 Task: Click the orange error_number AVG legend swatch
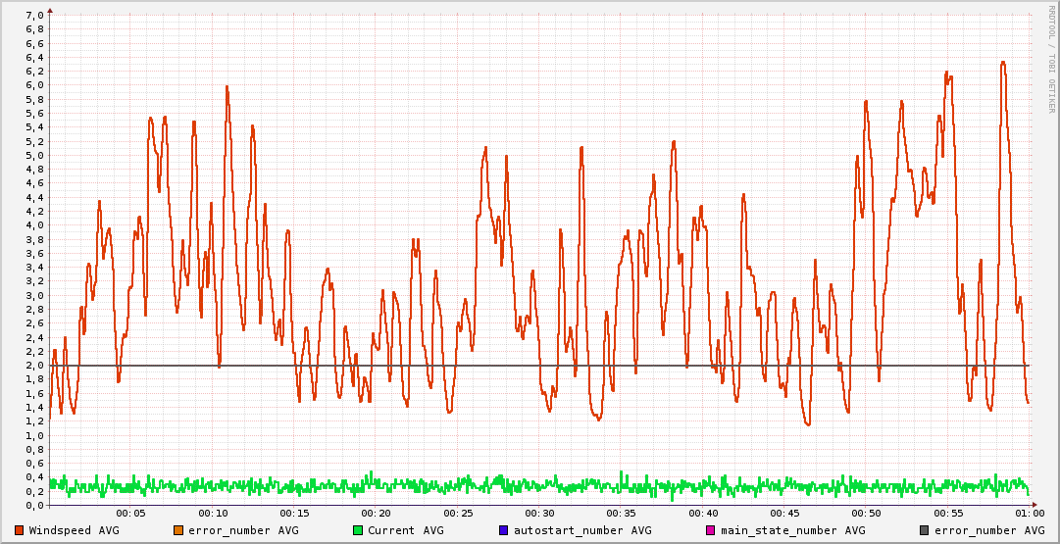tap(177, 530)
